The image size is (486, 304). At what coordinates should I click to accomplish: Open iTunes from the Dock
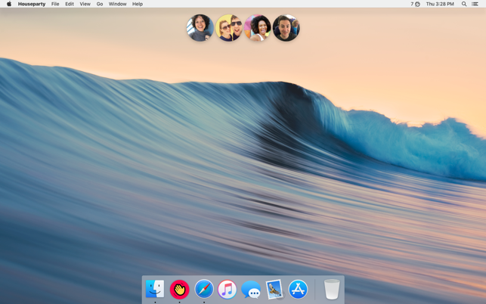coord(228,289)
